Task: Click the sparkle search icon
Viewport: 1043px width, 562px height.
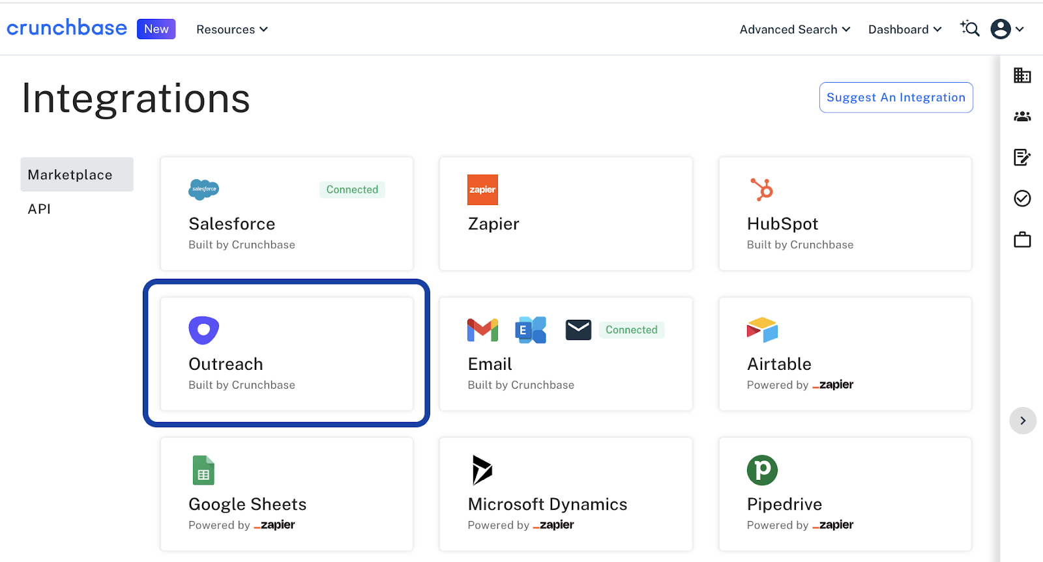Action: click(970, 29)
